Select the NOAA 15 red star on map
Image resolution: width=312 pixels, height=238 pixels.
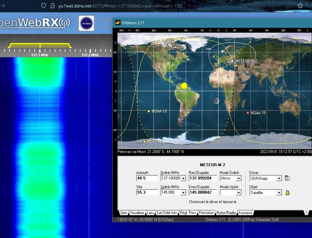248,113
